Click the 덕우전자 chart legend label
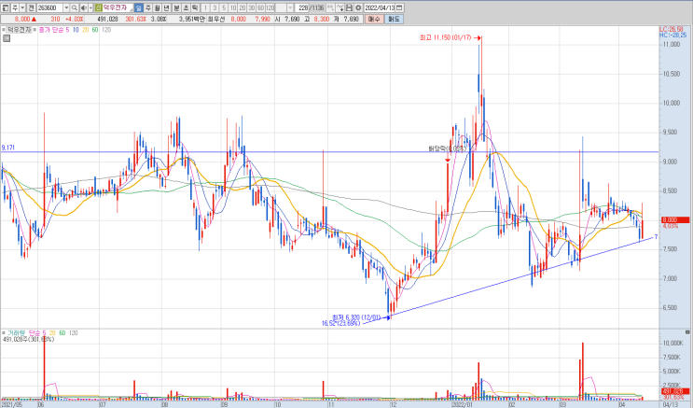The image size is (693, 408). point(19,30)
